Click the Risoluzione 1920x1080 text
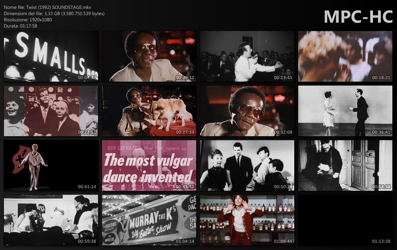 tap(28, 20)
